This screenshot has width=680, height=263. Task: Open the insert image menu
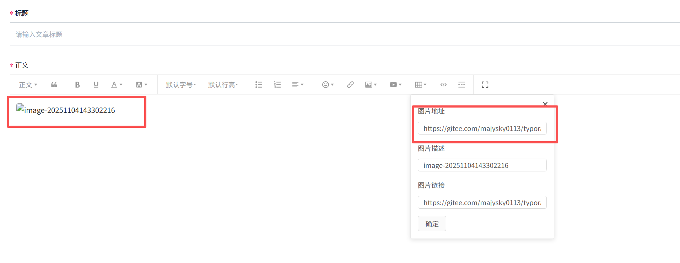[371, 85]
